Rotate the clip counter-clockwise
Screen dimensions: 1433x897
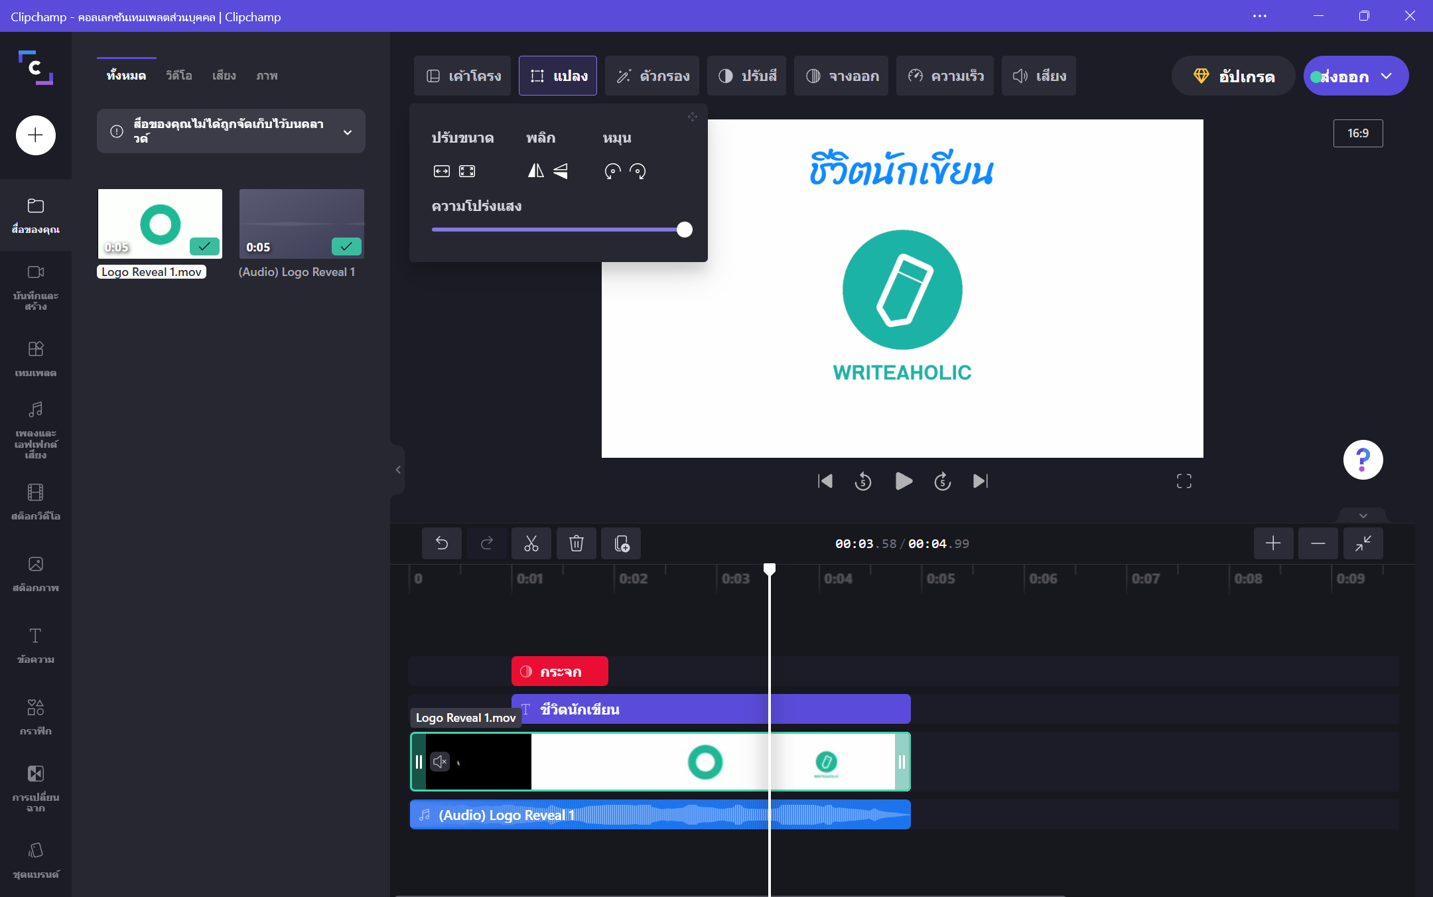click(612, 171)
